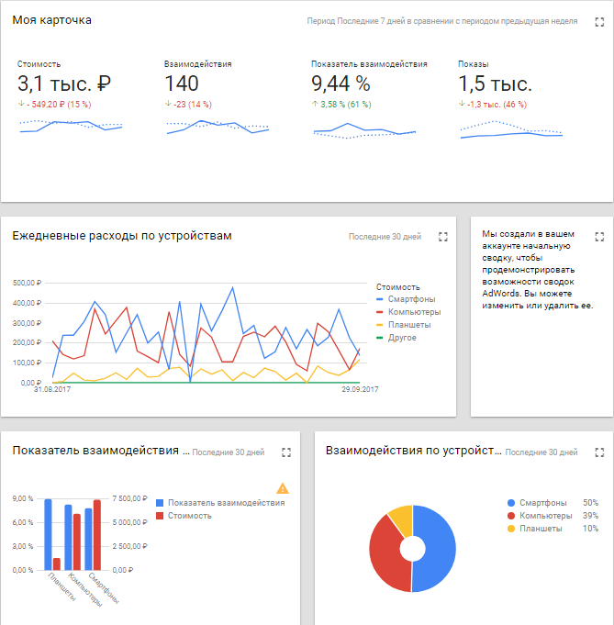
Task: Click the yellow Планшеты donut legend dot
Action: 511,529
